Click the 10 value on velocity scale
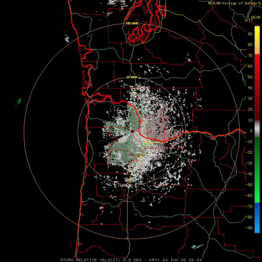This screenshot has width=262, height=262. tap(250, 120)
